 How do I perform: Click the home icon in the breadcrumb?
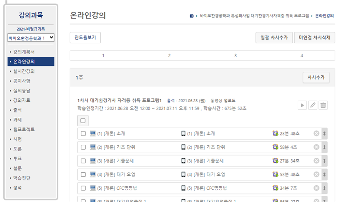tap(191, 16)
